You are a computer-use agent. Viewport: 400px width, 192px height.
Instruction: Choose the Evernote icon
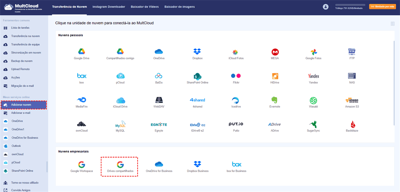[275, 100]
